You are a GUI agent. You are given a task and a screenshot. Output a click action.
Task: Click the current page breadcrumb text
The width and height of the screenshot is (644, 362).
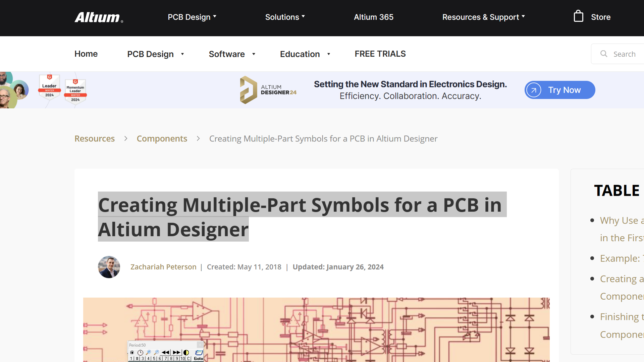323,138
